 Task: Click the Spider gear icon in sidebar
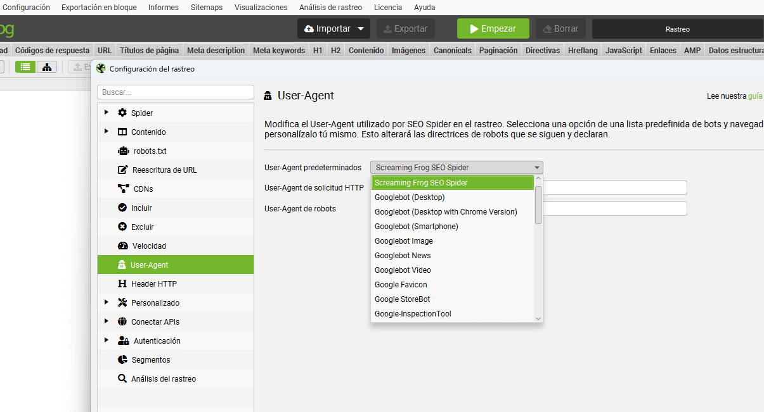[122, 113]
